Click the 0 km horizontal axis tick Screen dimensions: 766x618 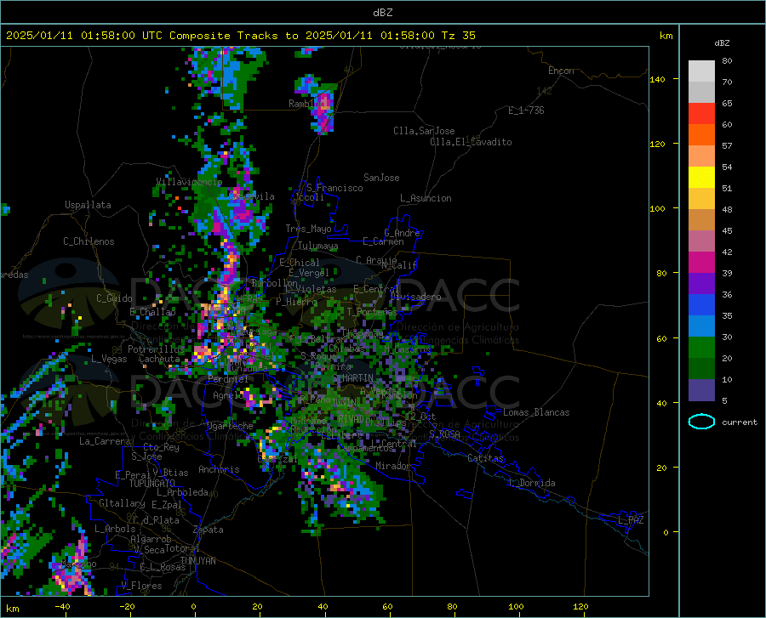[194, 606]
